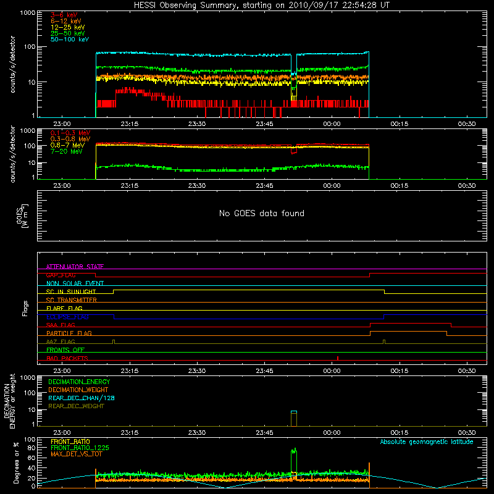Click the SC_IN_SUNLIGHT raised step segment
The height and width of the screenshot is (494, 494).
[x=249, y=290]
